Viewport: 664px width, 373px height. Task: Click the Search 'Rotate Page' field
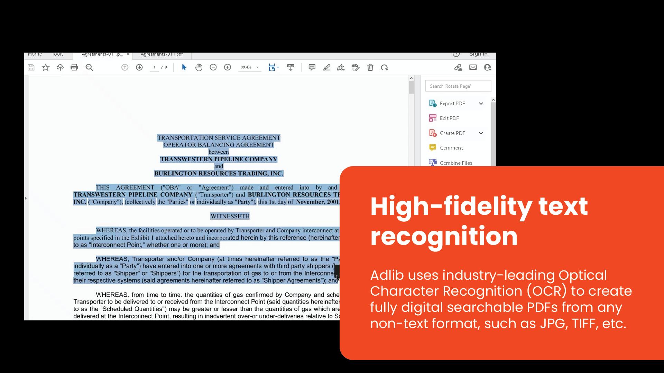click(x=458, y=86)
